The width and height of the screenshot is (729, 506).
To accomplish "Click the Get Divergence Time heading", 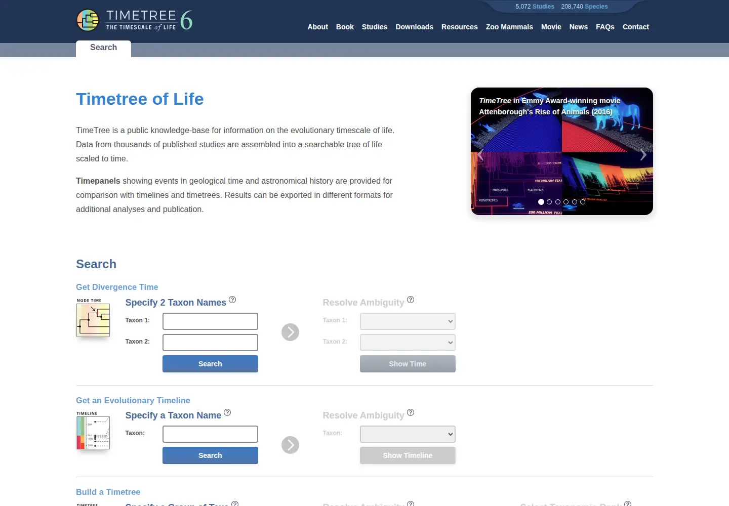I will tap(117, 287).
